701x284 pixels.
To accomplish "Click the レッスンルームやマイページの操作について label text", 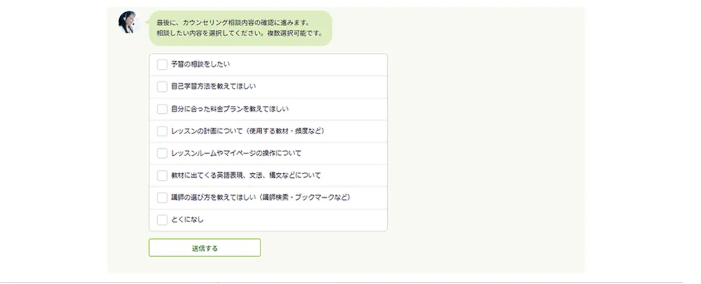I will tap(236, 153).
